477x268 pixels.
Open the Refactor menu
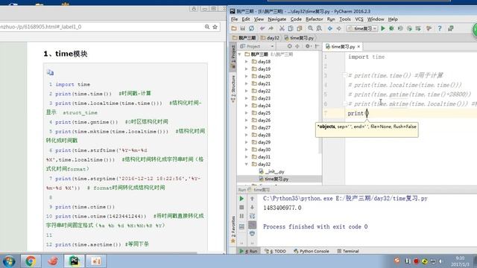(315, 19)
